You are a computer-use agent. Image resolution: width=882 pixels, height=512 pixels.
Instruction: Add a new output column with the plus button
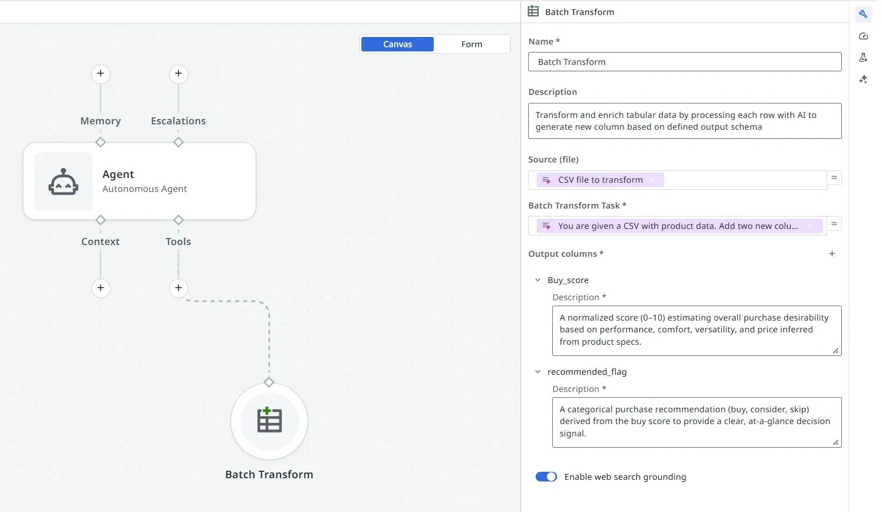coord(832,254)
